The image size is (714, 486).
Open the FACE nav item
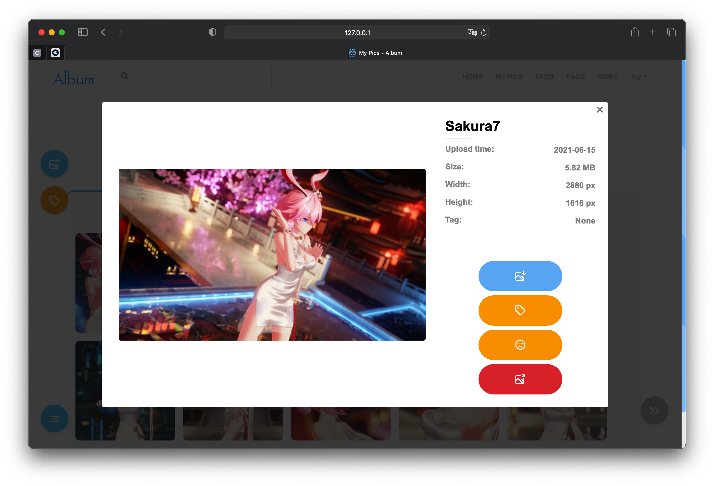click(575, 77)
